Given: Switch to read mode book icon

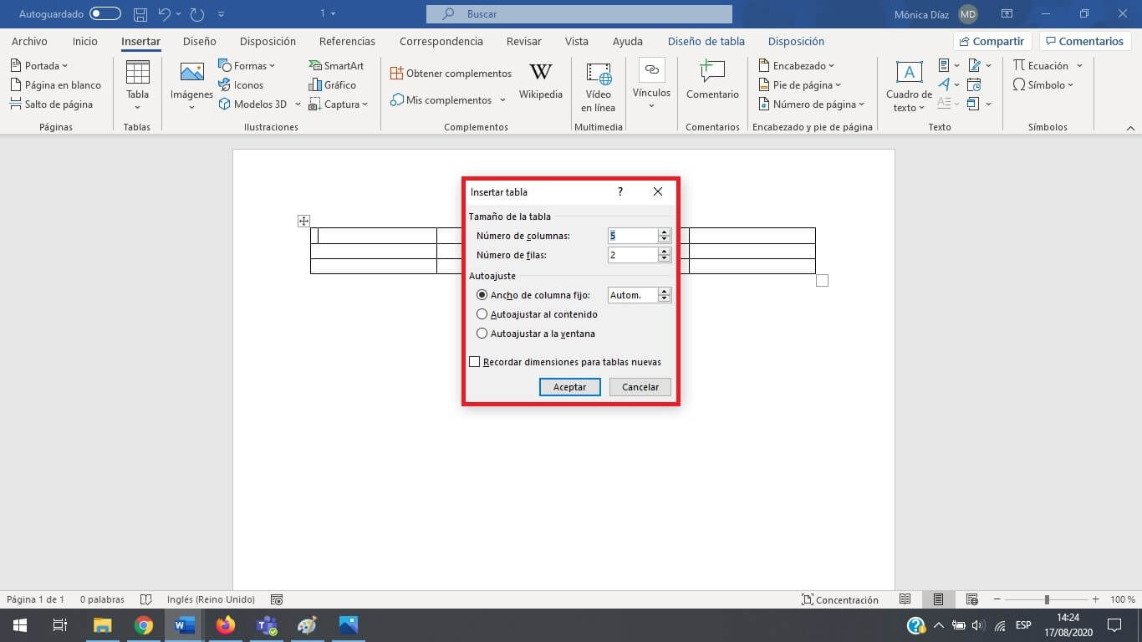Looking at the screenshot, I should 905,599.
